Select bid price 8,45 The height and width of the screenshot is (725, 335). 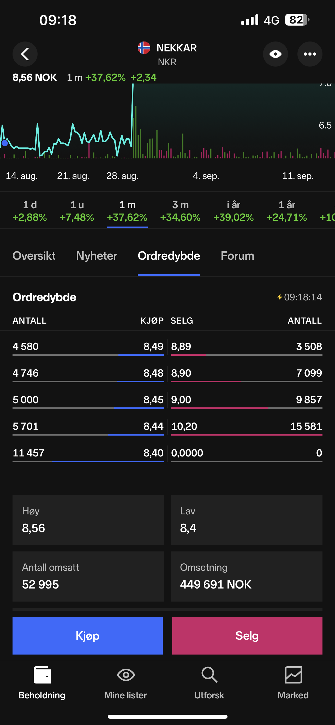click(153, 400)
